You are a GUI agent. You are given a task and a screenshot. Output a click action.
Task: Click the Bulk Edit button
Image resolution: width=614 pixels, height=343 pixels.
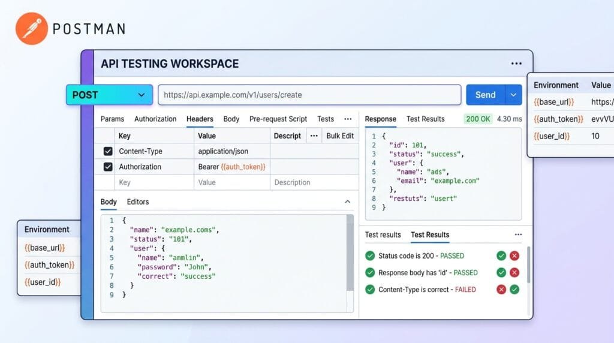(340, 136)
